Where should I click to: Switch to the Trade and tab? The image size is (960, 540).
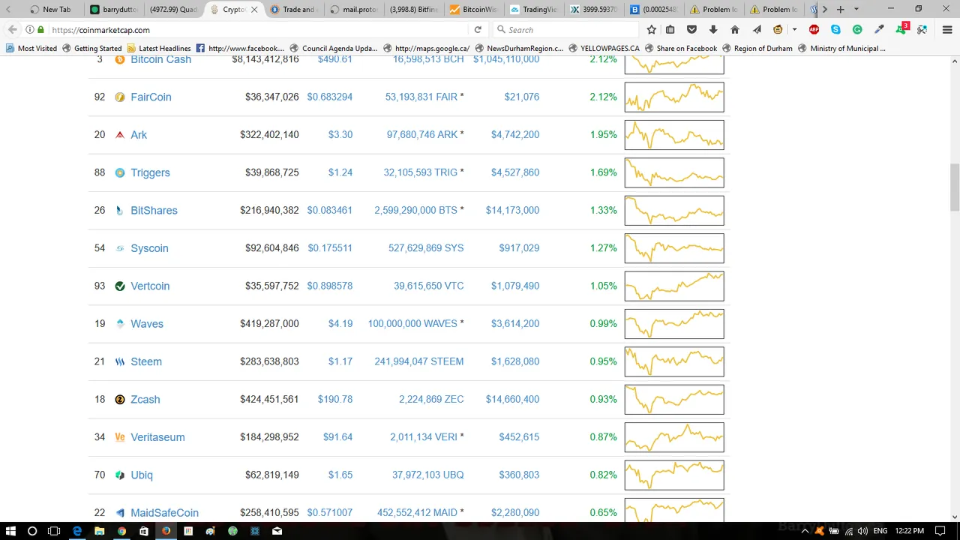[x=293, y=10]
